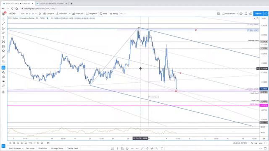Reload the browser page

(x=12, y=8)
